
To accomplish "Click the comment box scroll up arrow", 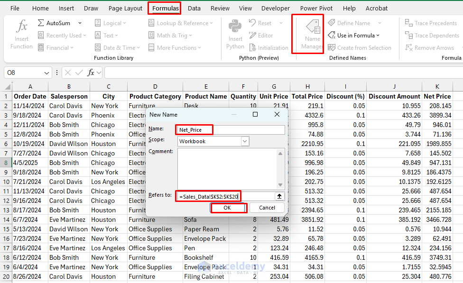I will pyautogui.click(x=280, y=154).
